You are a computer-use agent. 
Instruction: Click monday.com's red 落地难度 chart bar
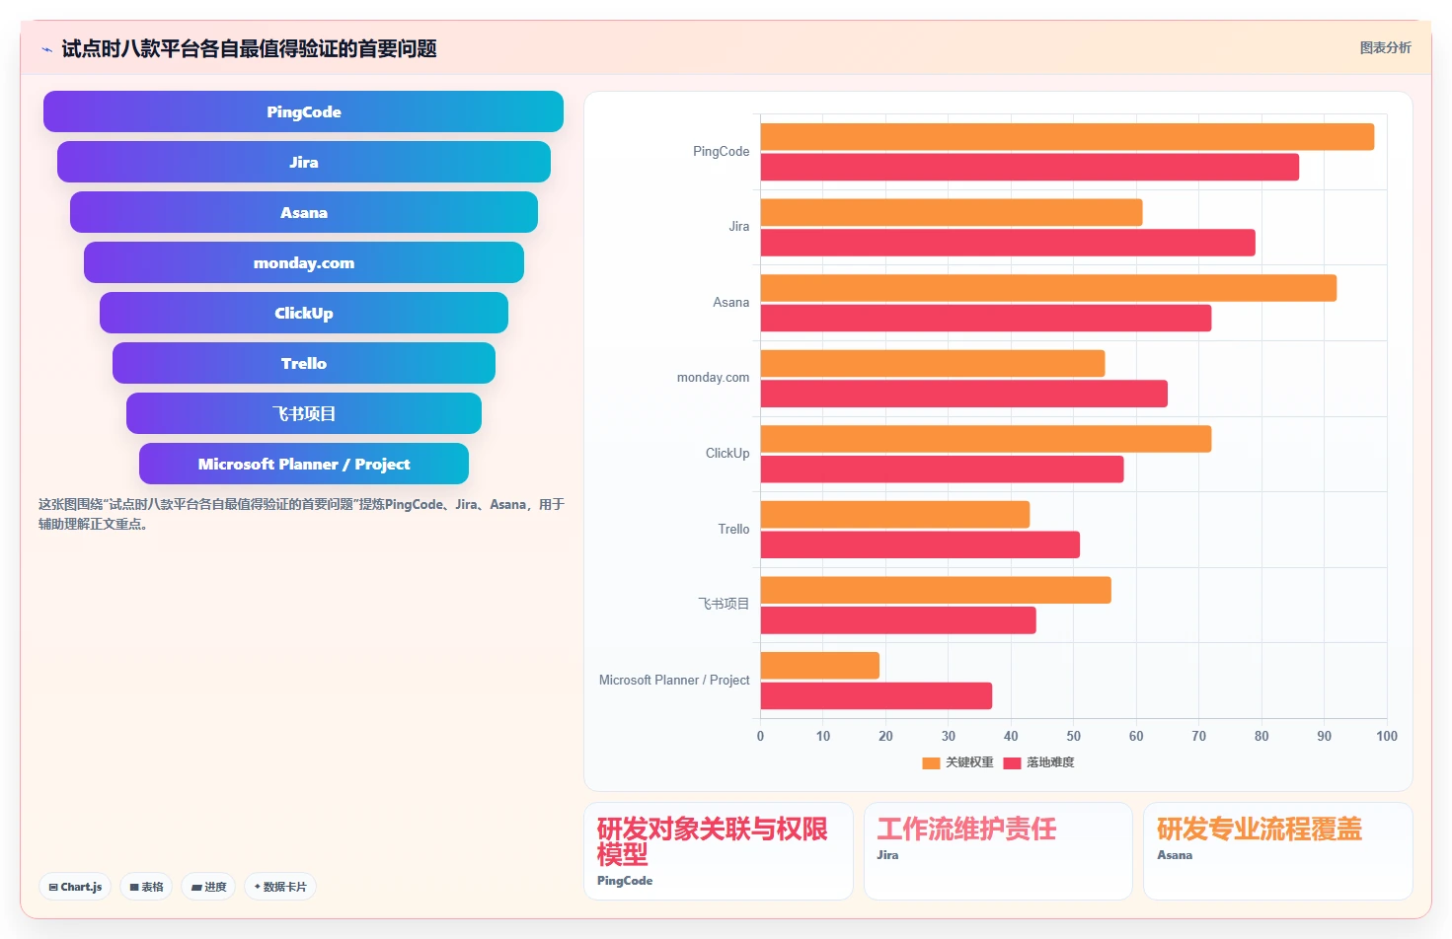[964, 394]
